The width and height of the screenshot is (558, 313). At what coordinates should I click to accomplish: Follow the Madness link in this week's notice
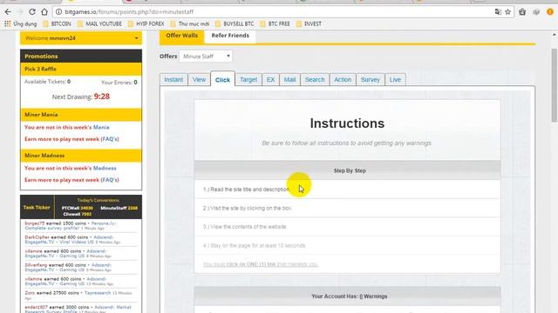coord(105,168)
